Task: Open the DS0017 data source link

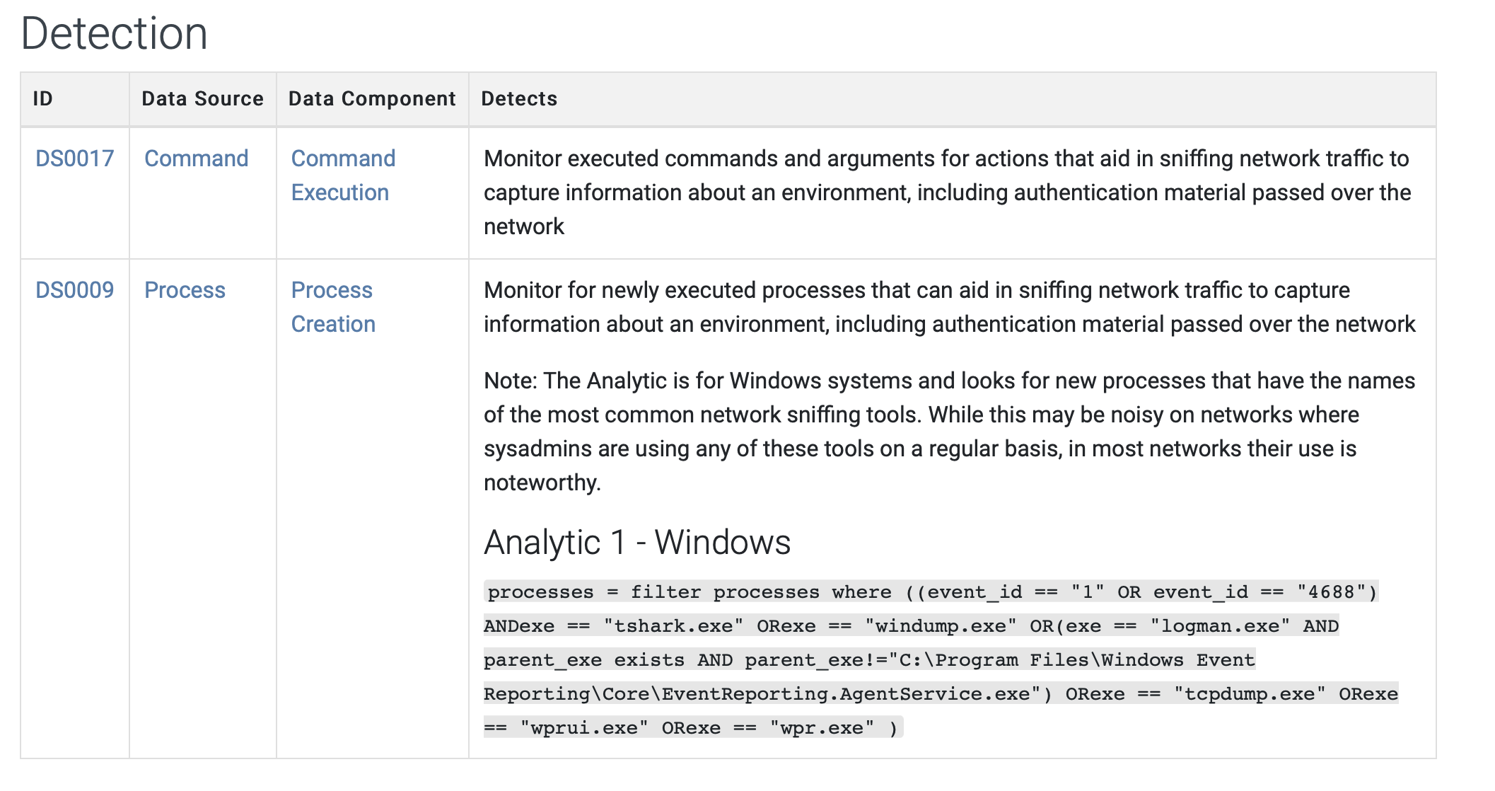Action: click(74, 158)
